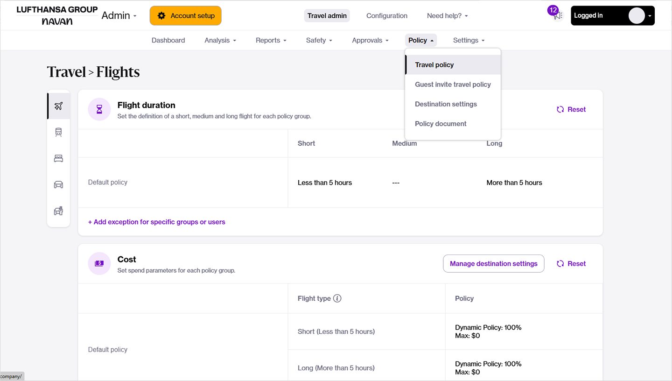Screen dimensions: 672x381
Task: Click the Account setup button
Action: pos(186,15)
